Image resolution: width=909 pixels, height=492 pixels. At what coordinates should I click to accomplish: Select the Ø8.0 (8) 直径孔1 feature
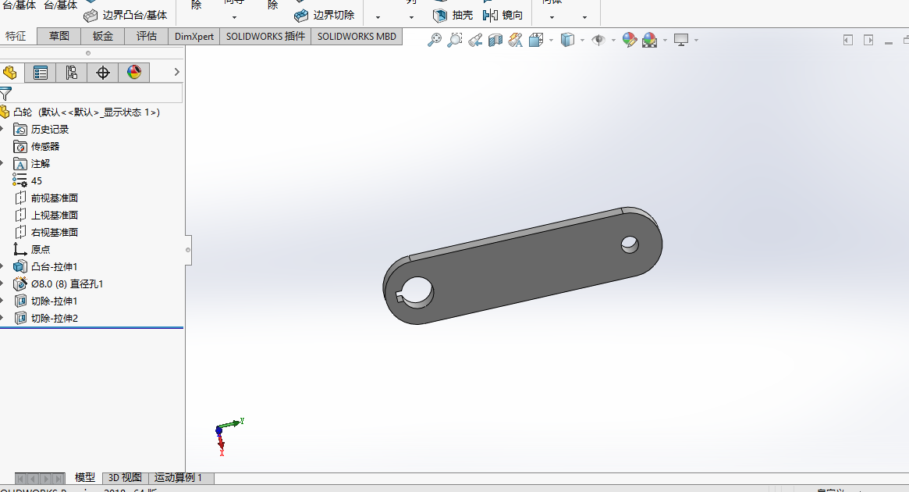[59, 283]
